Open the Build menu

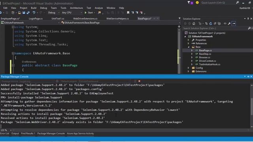tap(34, 8)
